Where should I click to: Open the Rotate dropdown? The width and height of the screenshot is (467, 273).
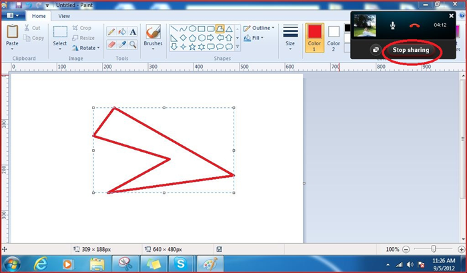[x=86, y=48]
